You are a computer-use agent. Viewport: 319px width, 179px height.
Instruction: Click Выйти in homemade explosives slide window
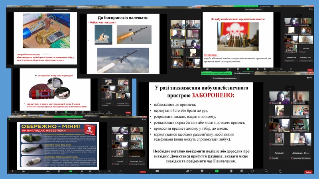tap(128, 113)
